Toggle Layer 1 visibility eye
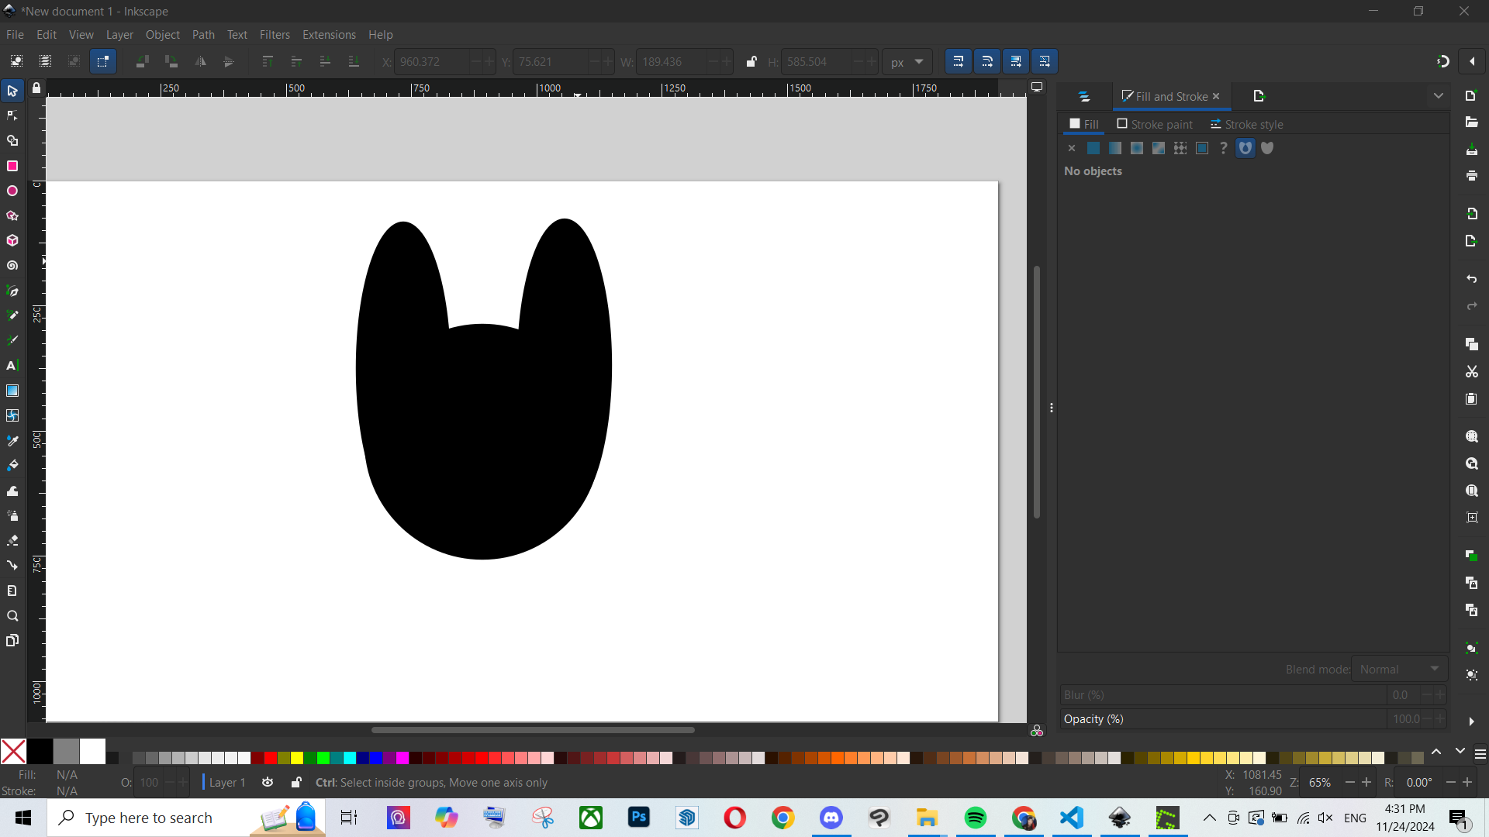Viewport: 1489px width, 837px height. point(268,782)
